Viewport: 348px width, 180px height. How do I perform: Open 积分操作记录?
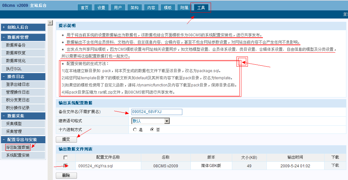[x=23, y=108]
